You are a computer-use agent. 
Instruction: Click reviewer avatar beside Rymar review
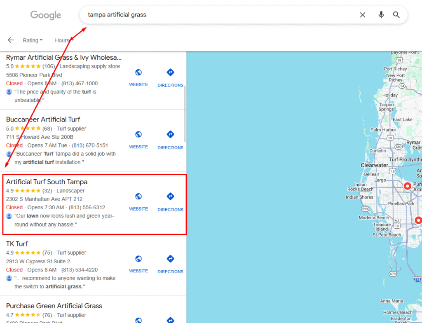pos(9,92)
